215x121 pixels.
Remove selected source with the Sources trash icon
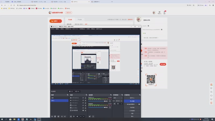(74, 116)
